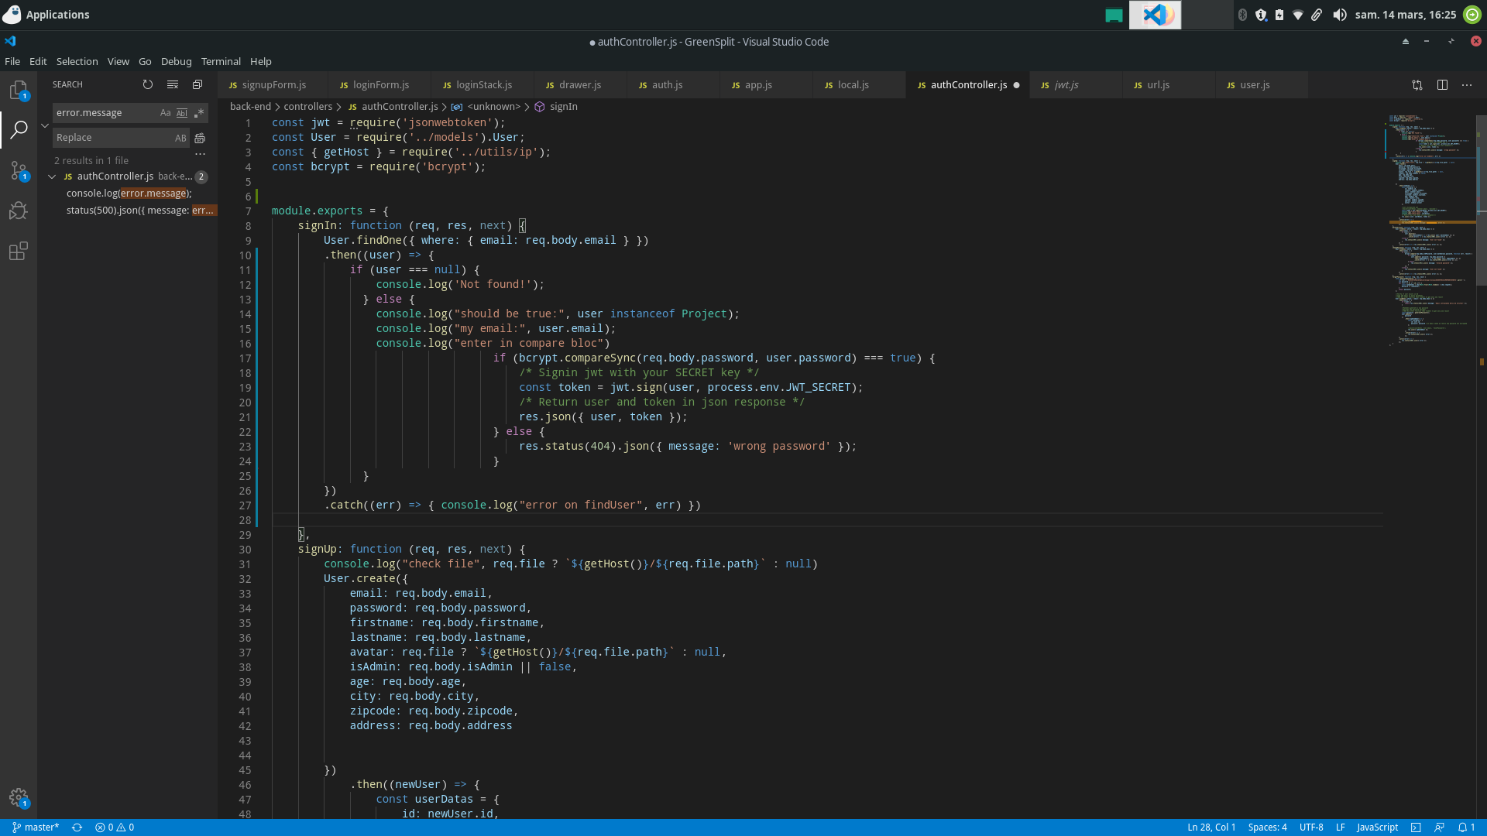The image size is (1487, 836).
Task: Collapse all search results
Action: pyautogui.click(x=197, y=84)
